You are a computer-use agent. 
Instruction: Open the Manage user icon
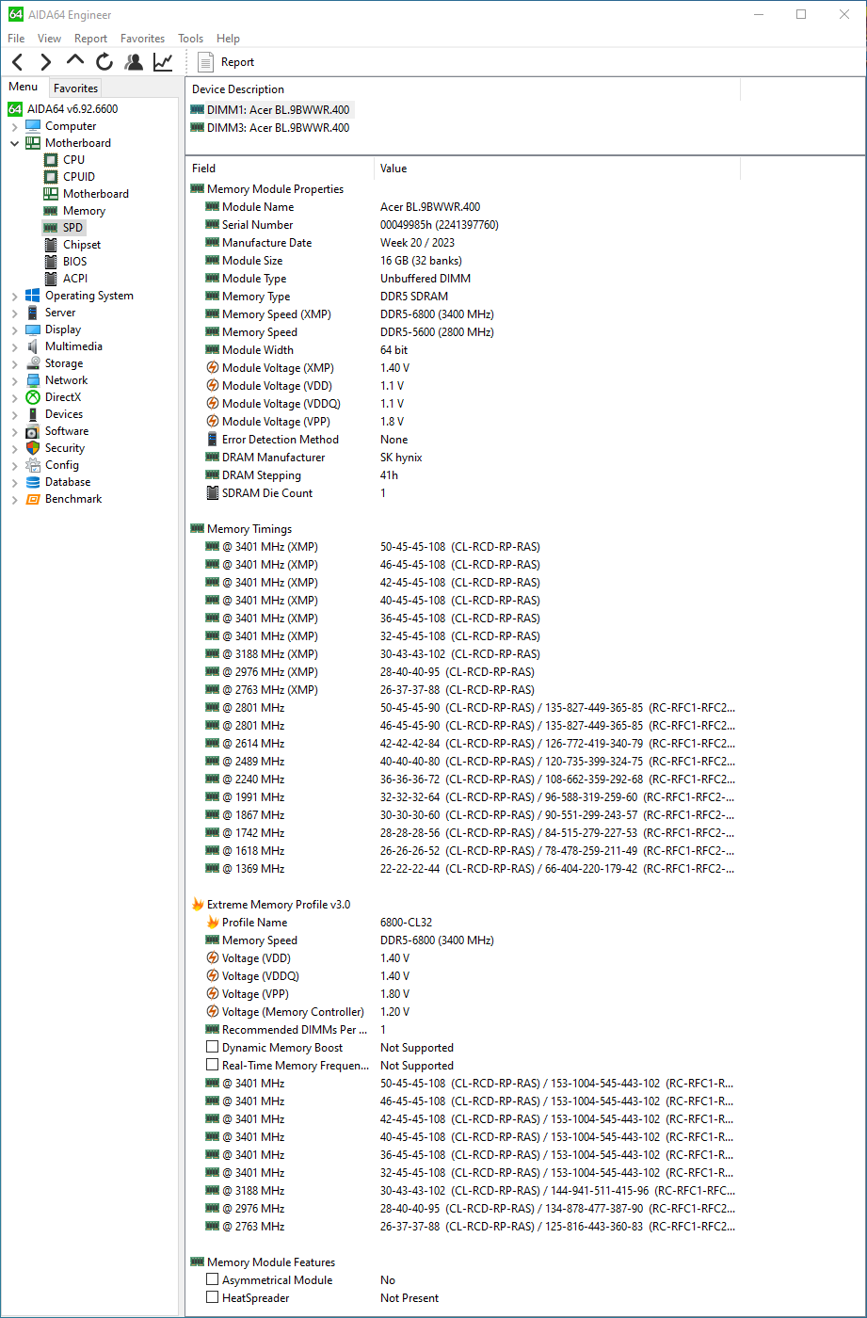pos(134,62)
